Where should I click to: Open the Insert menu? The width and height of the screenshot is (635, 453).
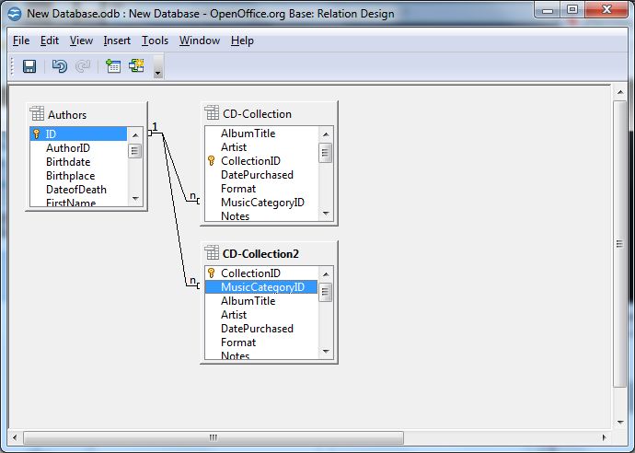click(117, 41)
